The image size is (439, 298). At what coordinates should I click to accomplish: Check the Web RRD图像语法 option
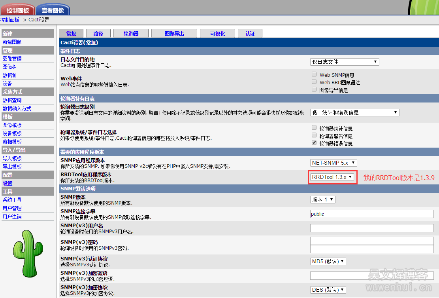[x=314, y=82]
